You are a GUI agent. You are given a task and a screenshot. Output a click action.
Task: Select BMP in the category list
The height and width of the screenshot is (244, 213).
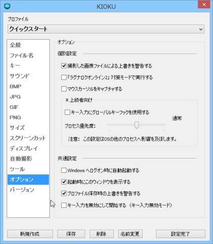28,86
